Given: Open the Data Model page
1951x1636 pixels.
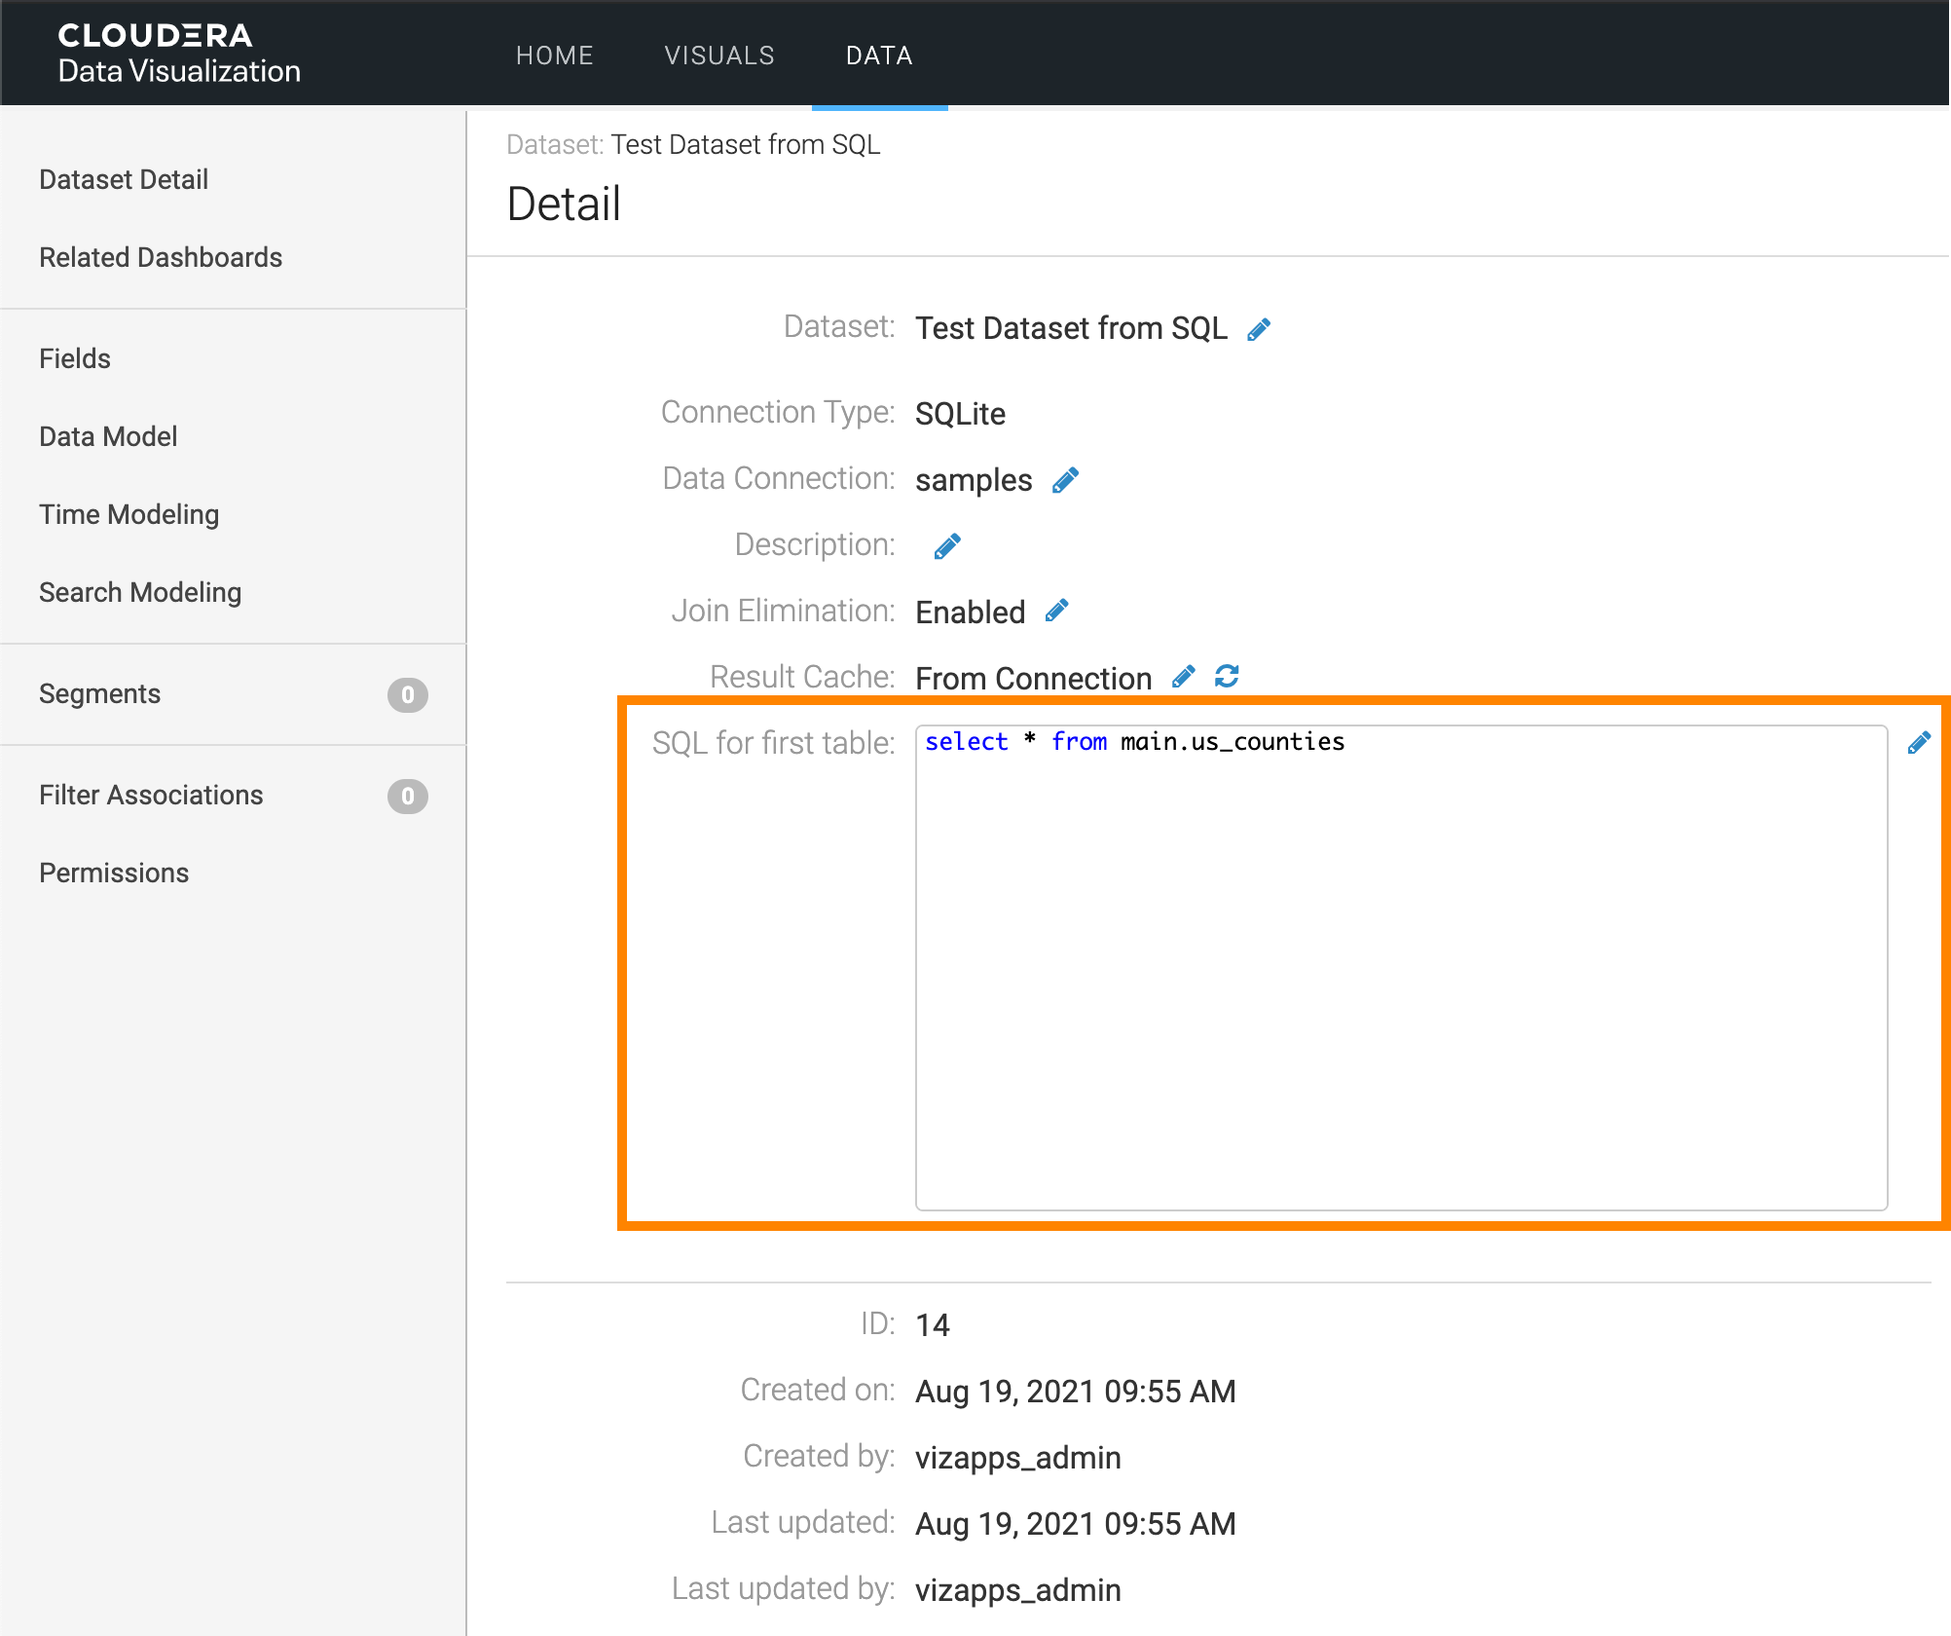Looking at the screenshot, I should coord(108,436).
